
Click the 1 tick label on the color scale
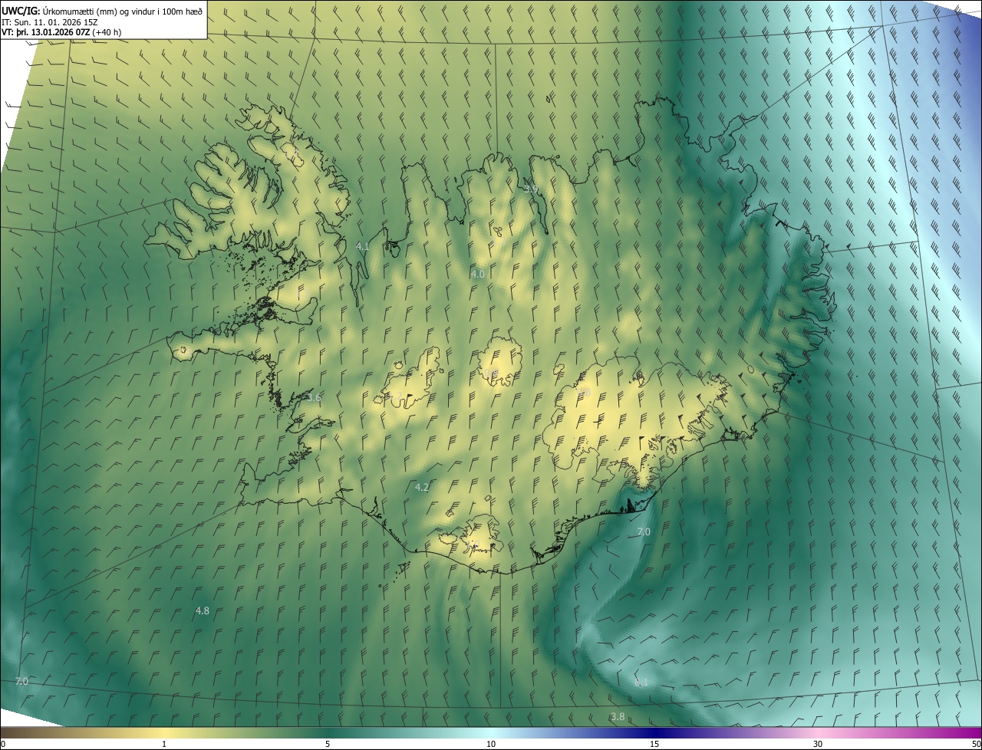pos(164,745)
